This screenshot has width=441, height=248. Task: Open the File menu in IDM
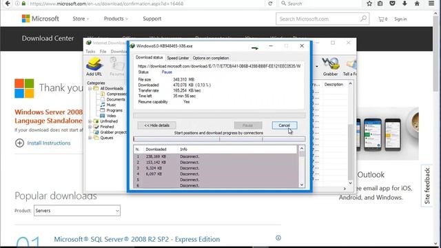point(103,52)
